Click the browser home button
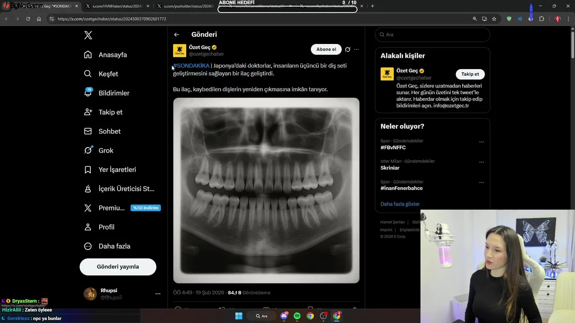The width and height of the screenshot is (575, 323). pyautogui.click(x=39, y=19)
